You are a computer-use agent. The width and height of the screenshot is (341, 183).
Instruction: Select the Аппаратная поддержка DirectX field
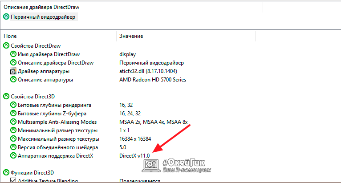coord(56,156)
